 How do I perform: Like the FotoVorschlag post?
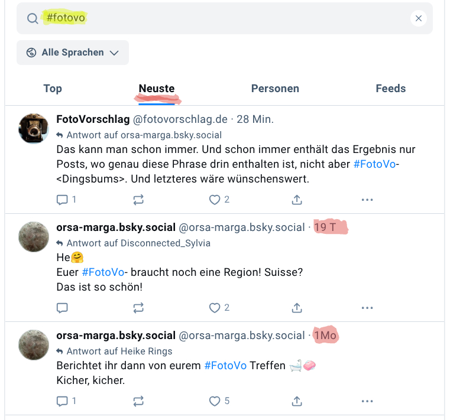click(215, 200)
